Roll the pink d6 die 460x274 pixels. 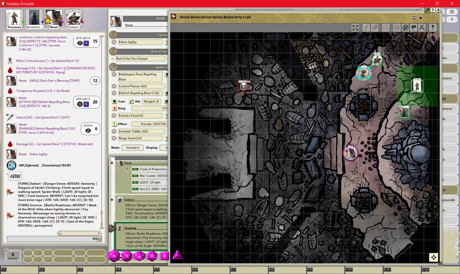tap(164, 256)
